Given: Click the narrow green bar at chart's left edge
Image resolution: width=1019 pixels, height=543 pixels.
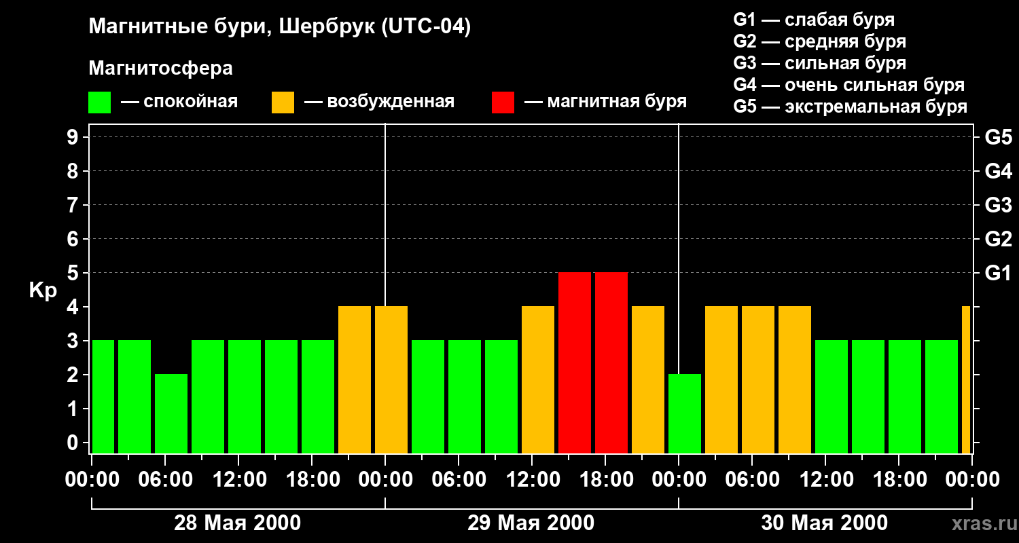Looking at the screenshot, I should 103,397.
